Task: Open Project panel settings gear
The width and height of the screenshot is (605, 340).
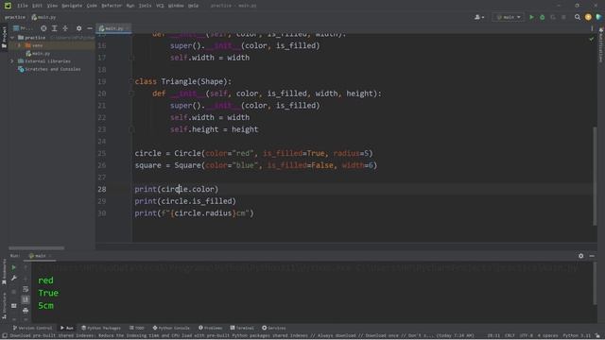Action: [x=78, y=28]
